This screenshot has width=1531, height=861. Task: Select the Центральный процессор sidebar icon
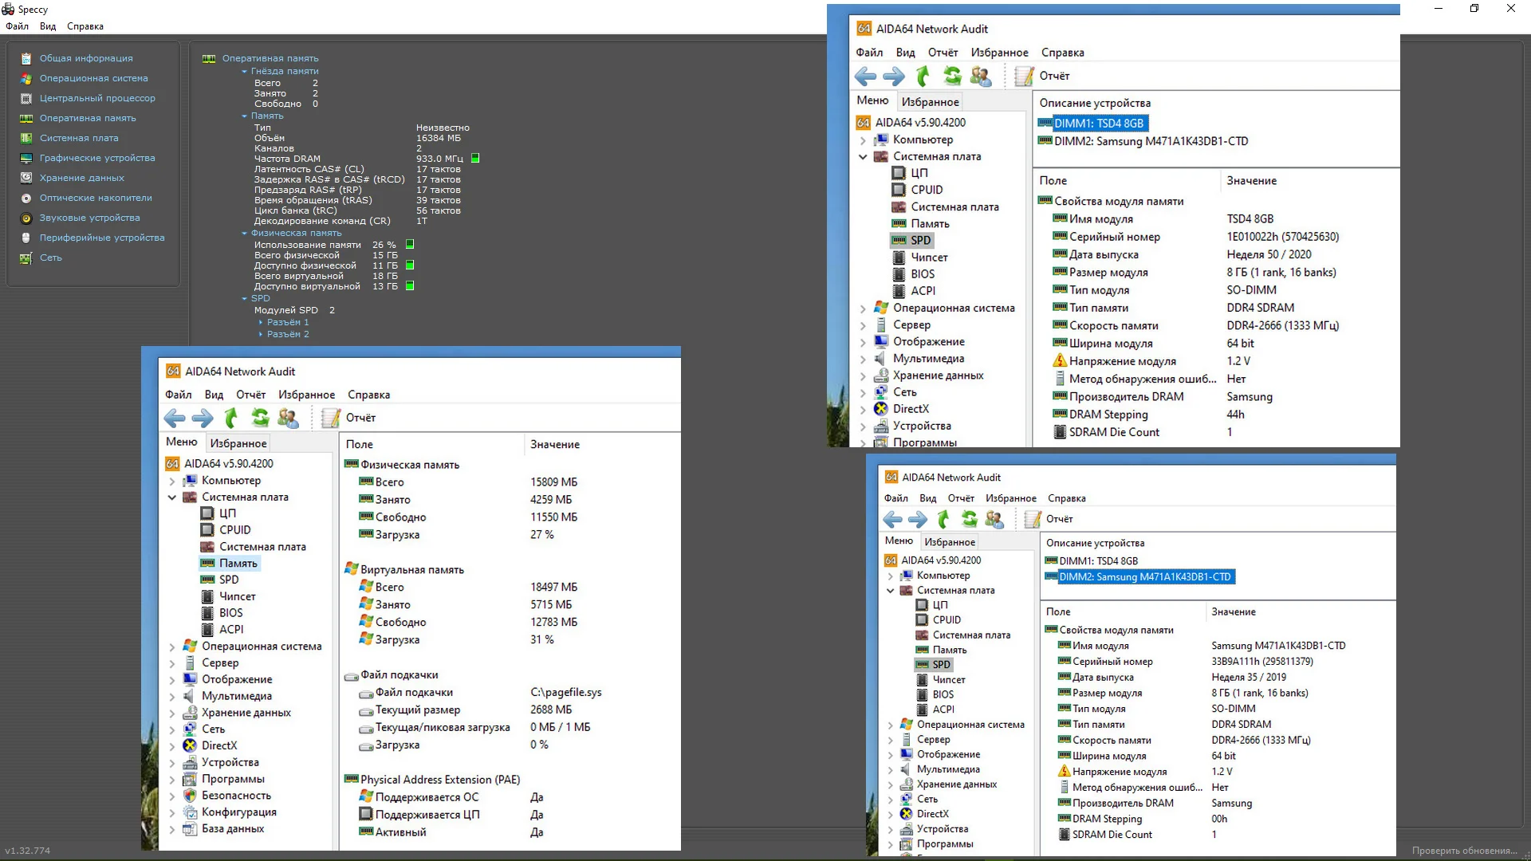26,98
